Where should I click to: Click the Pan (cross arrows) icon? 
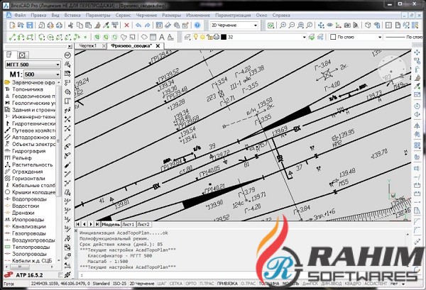coord(321,26)
